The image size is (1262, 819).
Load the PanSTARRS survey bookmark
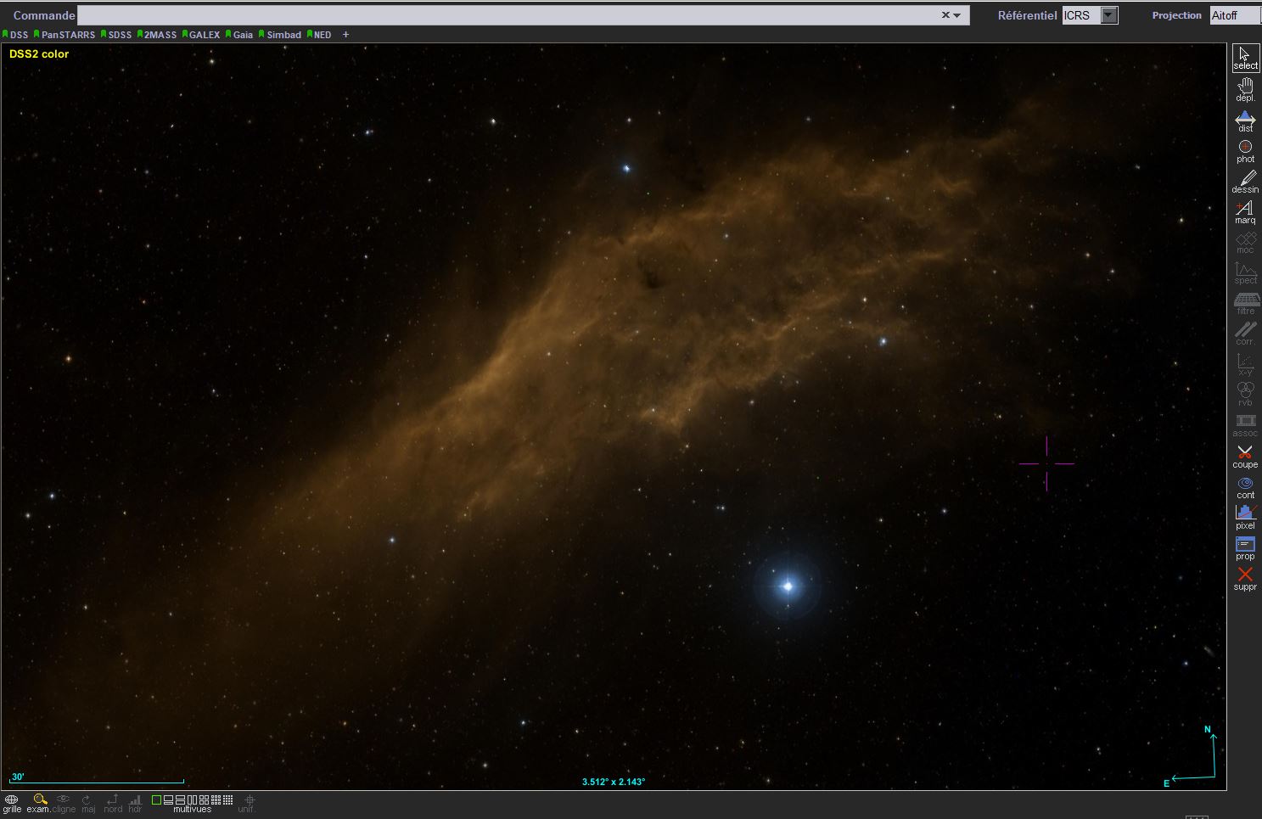point(67,35)
